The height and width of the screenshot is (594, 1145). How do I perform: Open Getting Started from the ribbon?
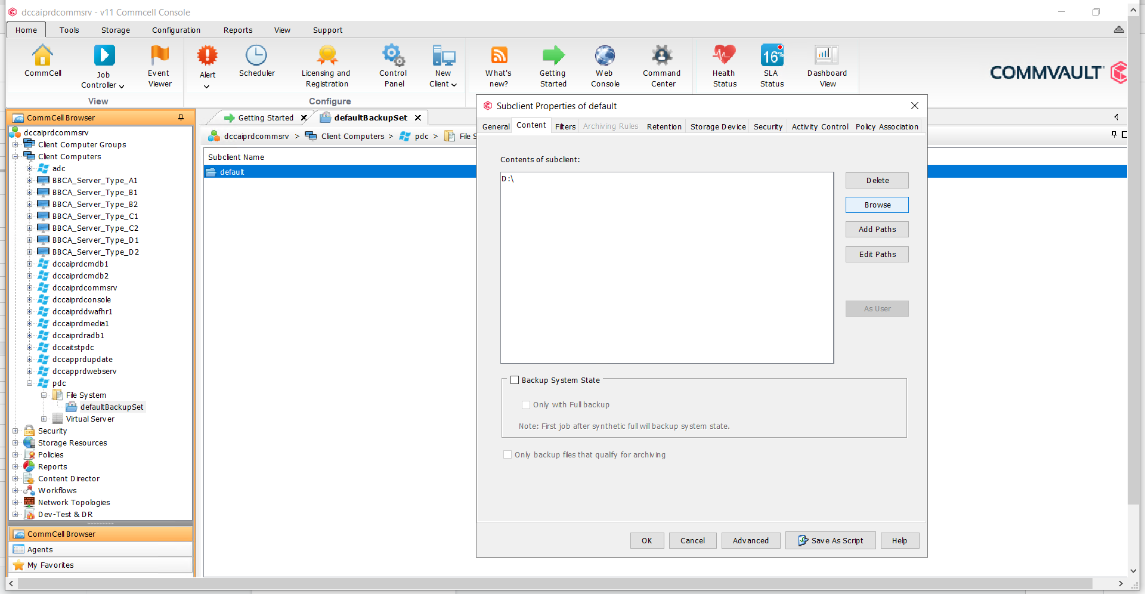553,66
